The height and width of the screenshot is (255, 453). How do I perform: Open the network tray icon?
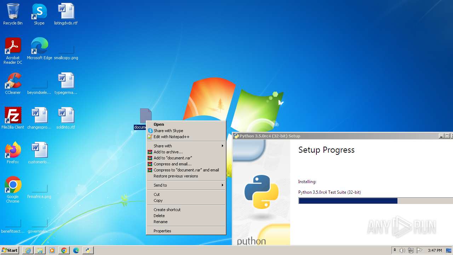point(411,250)
